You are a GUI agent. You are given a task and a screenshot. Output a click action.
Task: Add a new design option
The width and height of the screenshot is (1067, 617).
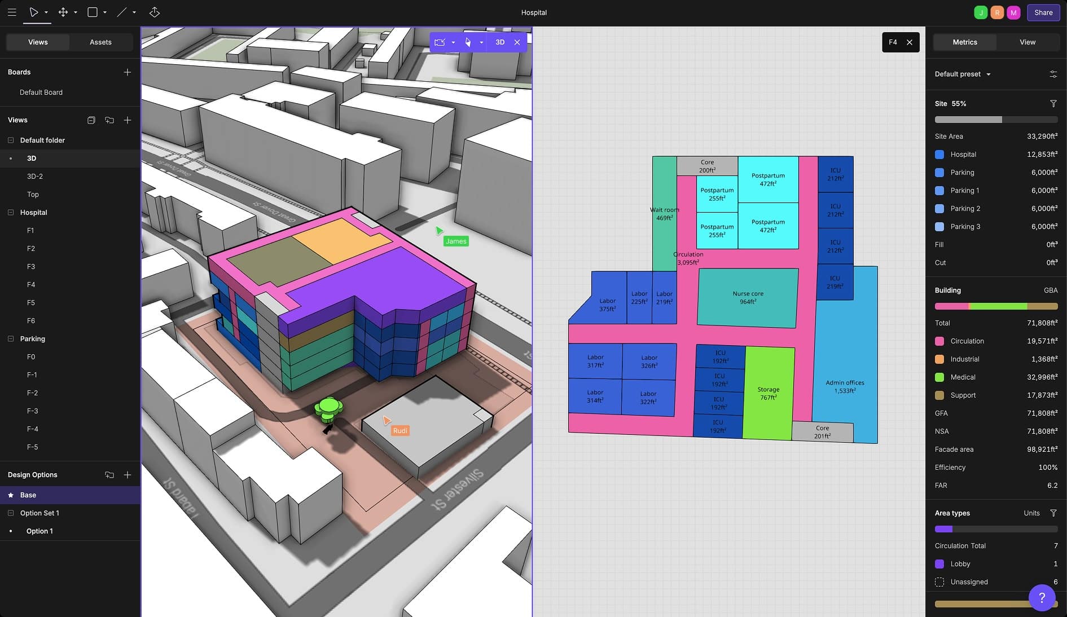tap(128, 475)
